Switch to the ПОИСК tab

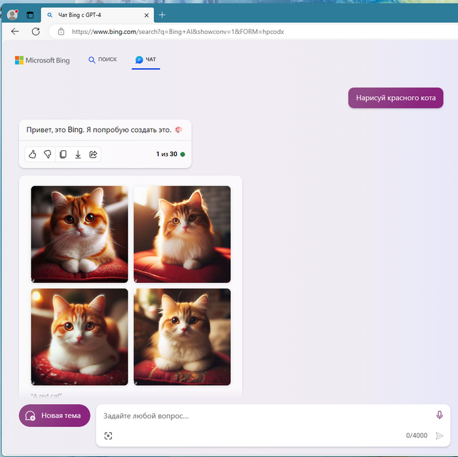click(103, 59)
